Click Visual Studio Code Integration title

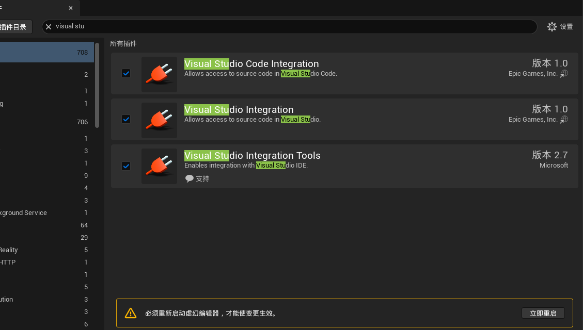coord(251,63)
